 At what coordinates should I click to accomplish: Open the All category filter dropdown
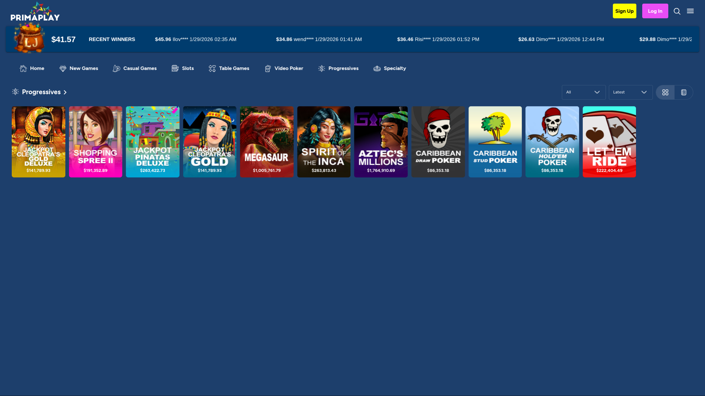pos(583,92)
